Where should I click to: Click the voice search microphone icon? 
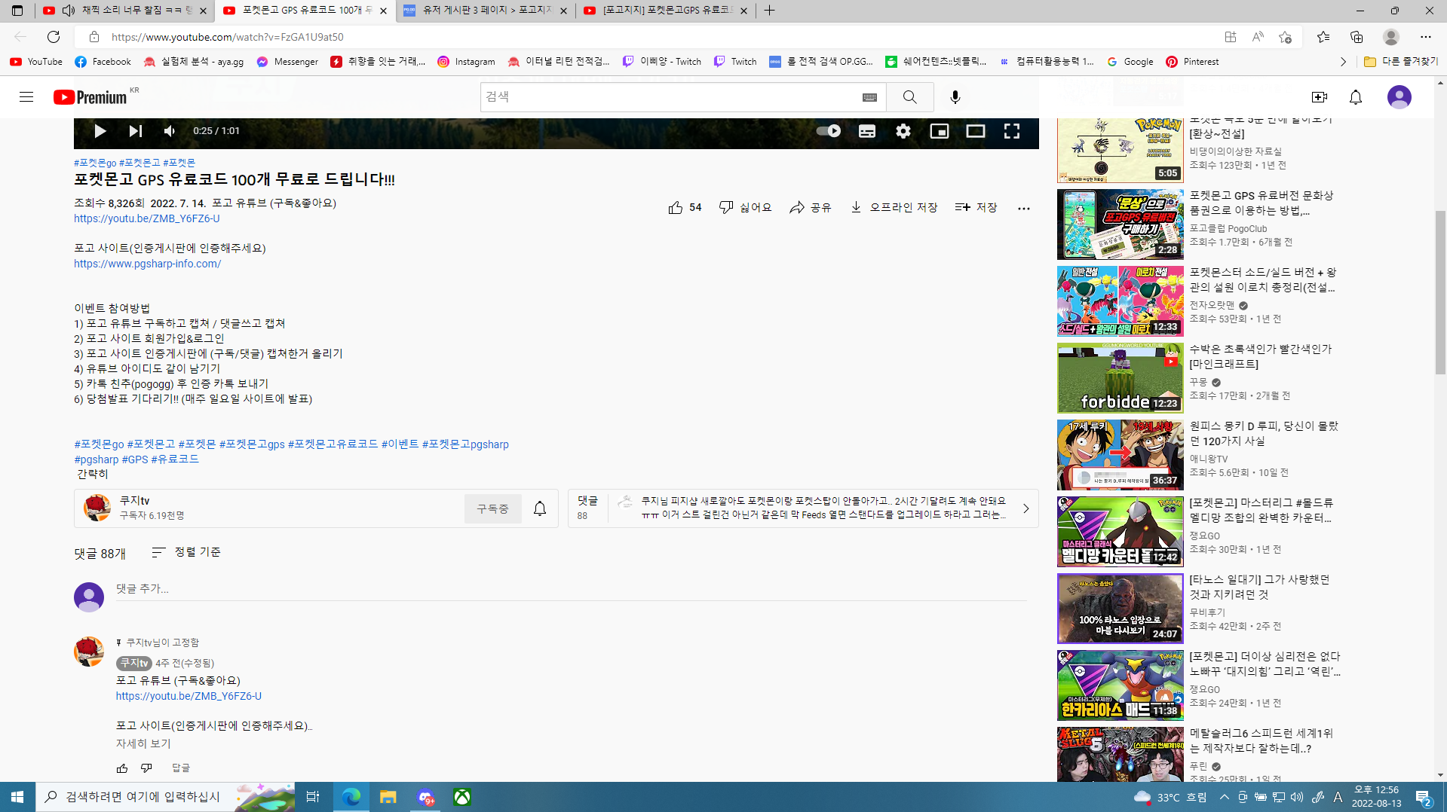955,97
